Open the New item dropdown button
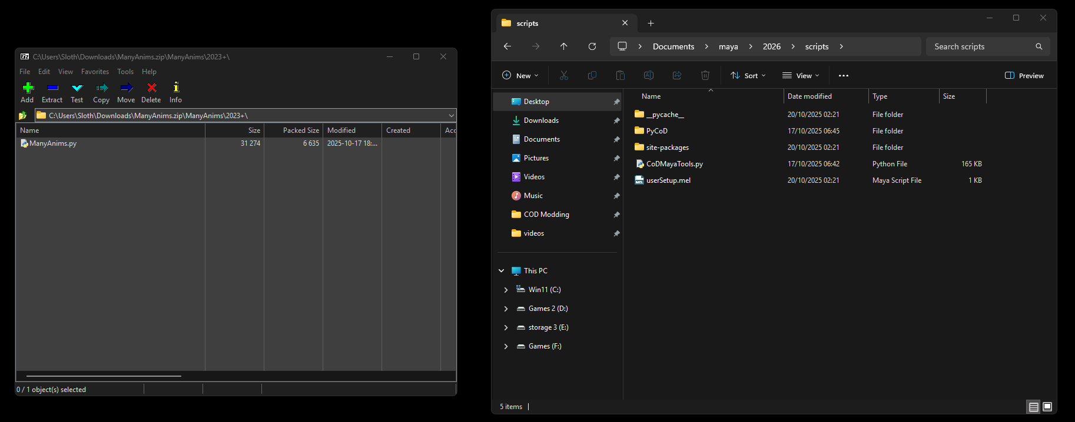The height and width of the screenshot is (422, 1075). 520,76
